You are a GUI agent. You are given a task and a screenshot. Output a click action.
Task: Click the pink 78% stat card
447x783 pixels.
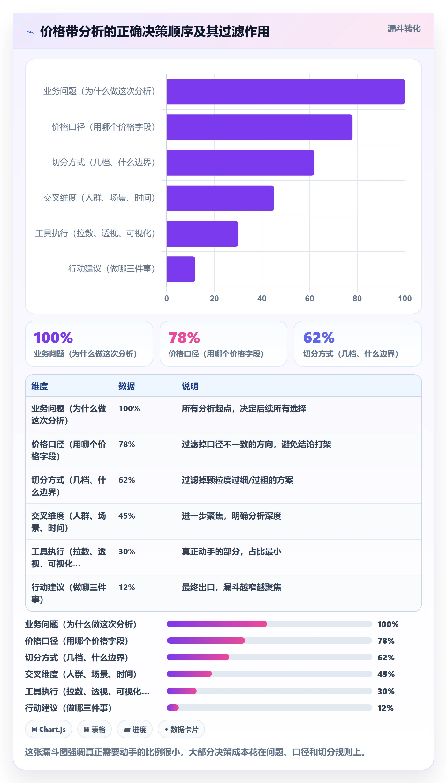pyautogui.click(x=223, y=344)
